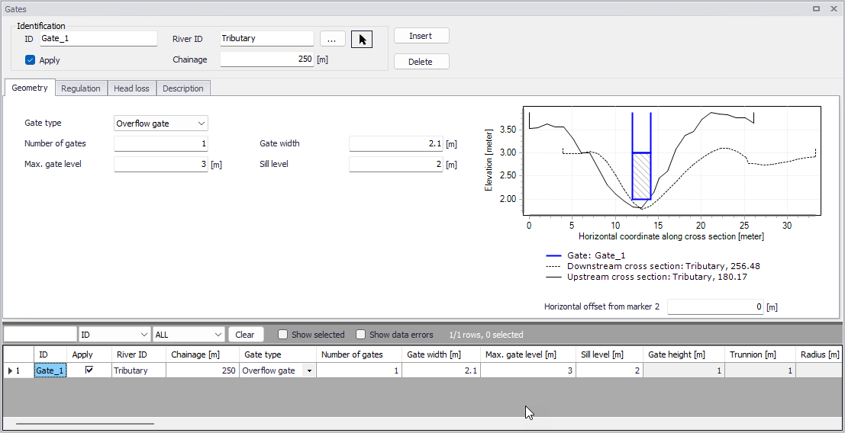Click the Number of gates field
This screenshot has height=433, width=845.
(160, 143)
